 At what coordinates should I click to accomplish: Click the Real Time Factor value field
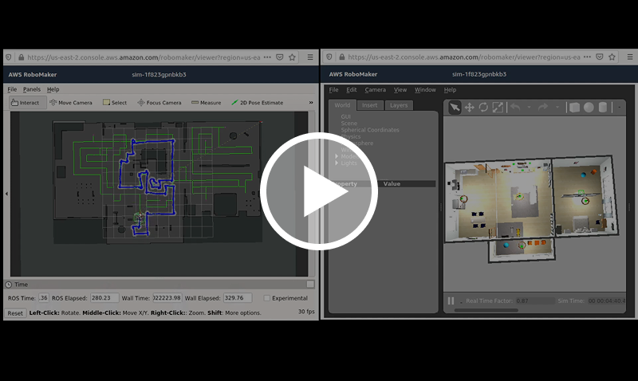535,301
